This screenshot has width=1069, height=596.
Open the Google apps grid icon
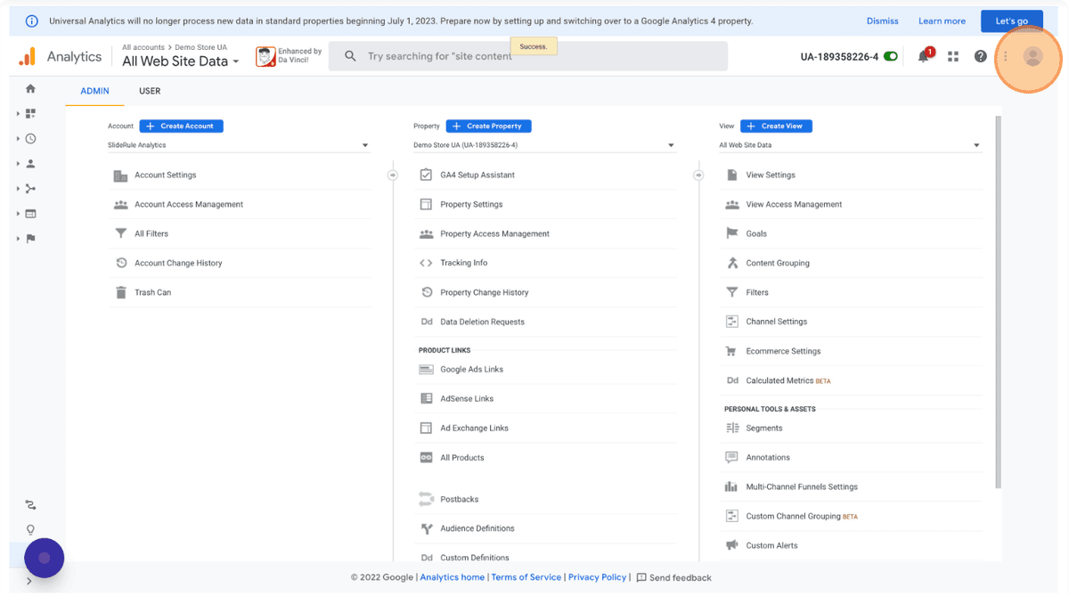pyautogui.click(x=953, y=56)
